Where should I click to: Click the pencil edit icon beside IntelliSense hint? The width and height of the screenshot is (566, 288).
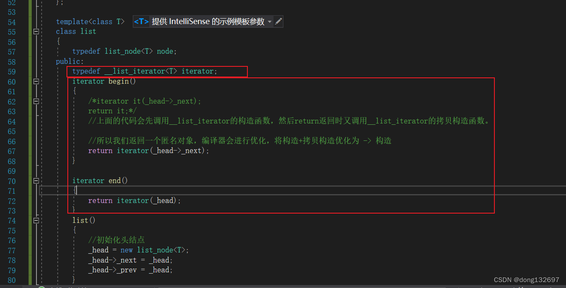click(x=278, y=21)
